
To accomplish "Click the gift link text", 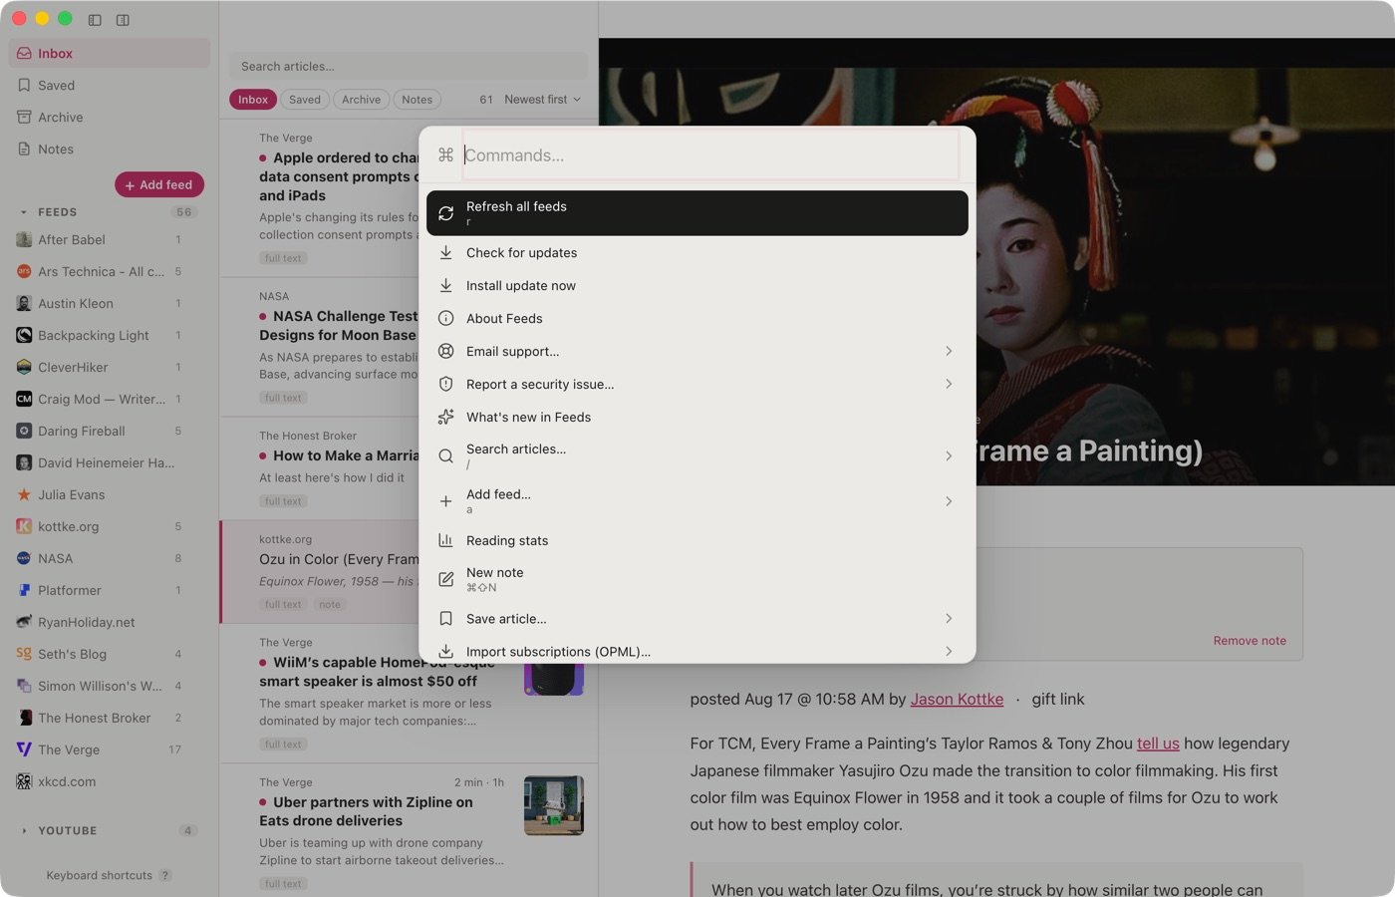I will (1058, 700).
